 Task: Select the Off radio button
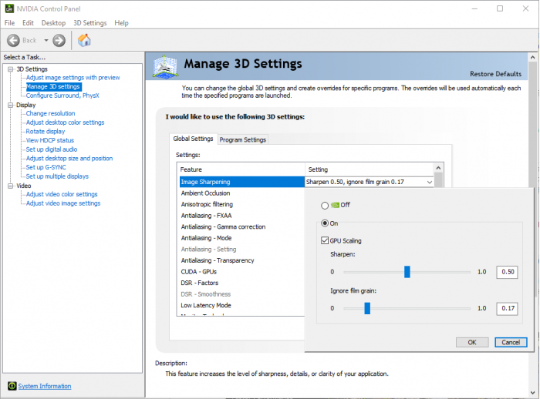(x=324, y=205)
